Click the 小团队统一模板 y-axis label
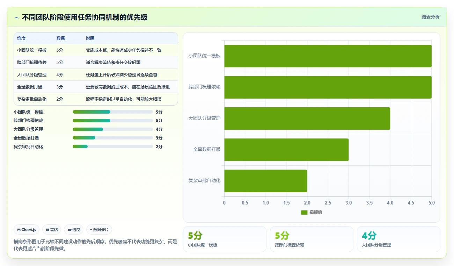Image resolution: width=454 pixels, height=266 pixels. pos(204,56)
